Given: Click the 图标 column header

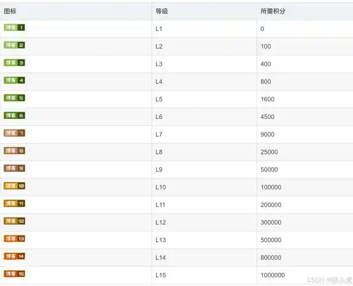Looking at the screenshot, I should click(10, 11).
